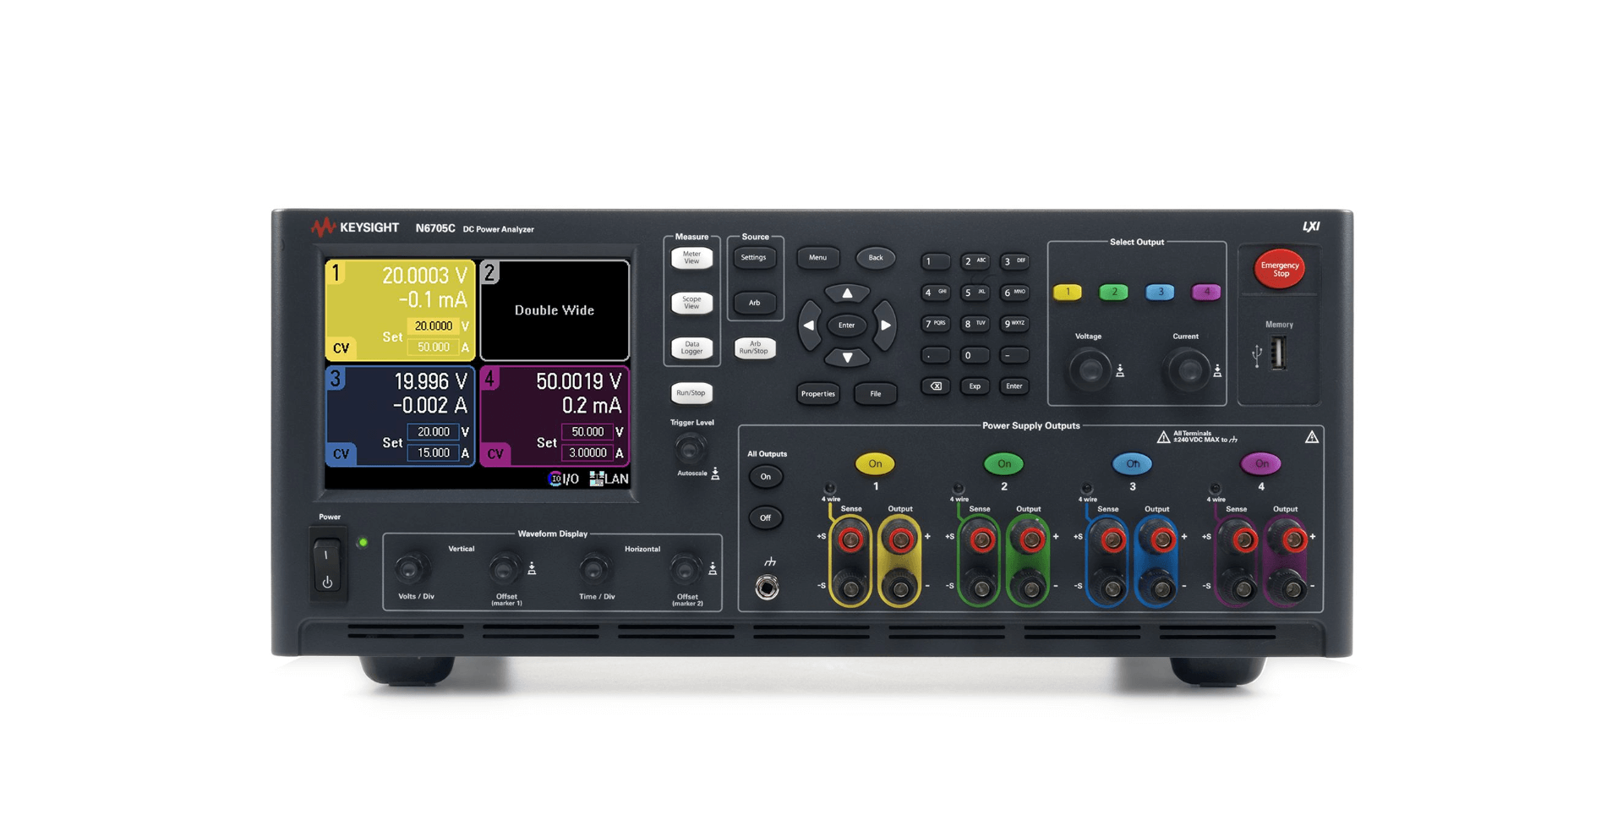
Task: Touch the Memory USB port
Action: [1279, 353]
